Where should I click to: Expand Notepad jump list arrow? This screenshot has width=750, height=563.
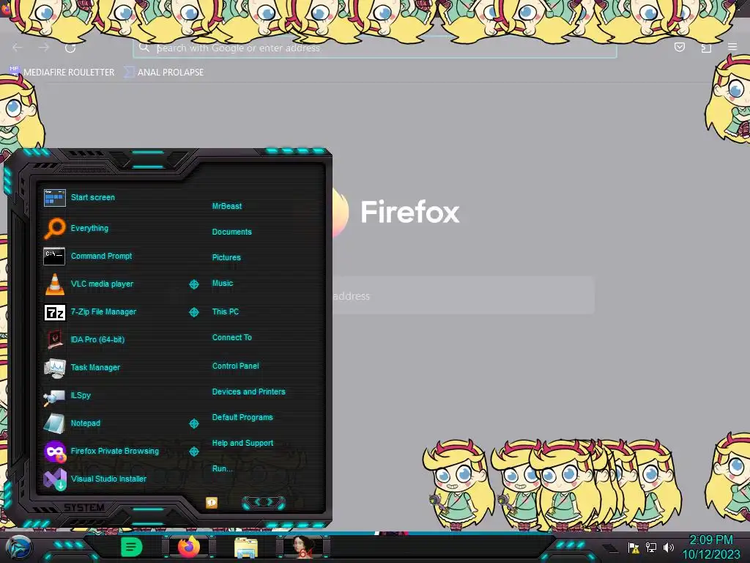pos(193,424)
